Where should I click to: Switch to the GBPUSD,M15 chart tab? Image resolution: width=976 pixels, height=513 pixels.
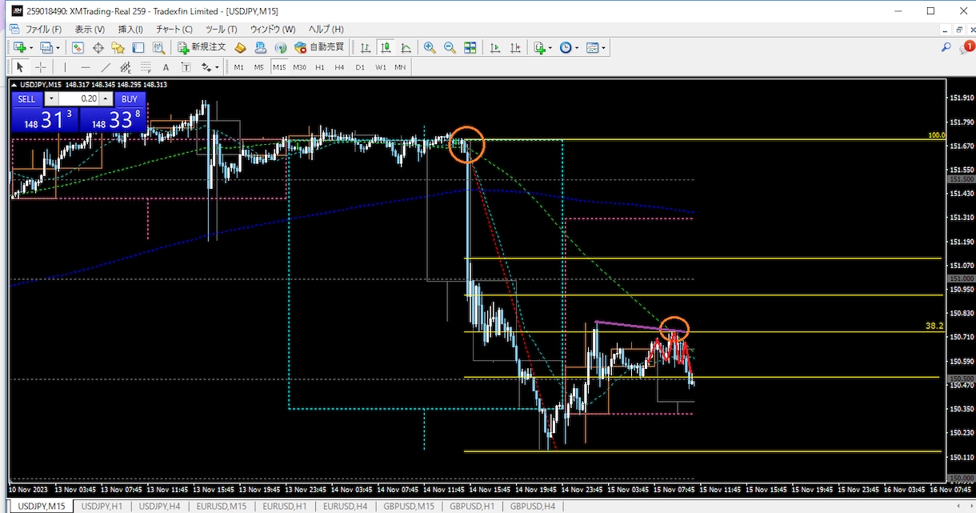coord(409,506)
